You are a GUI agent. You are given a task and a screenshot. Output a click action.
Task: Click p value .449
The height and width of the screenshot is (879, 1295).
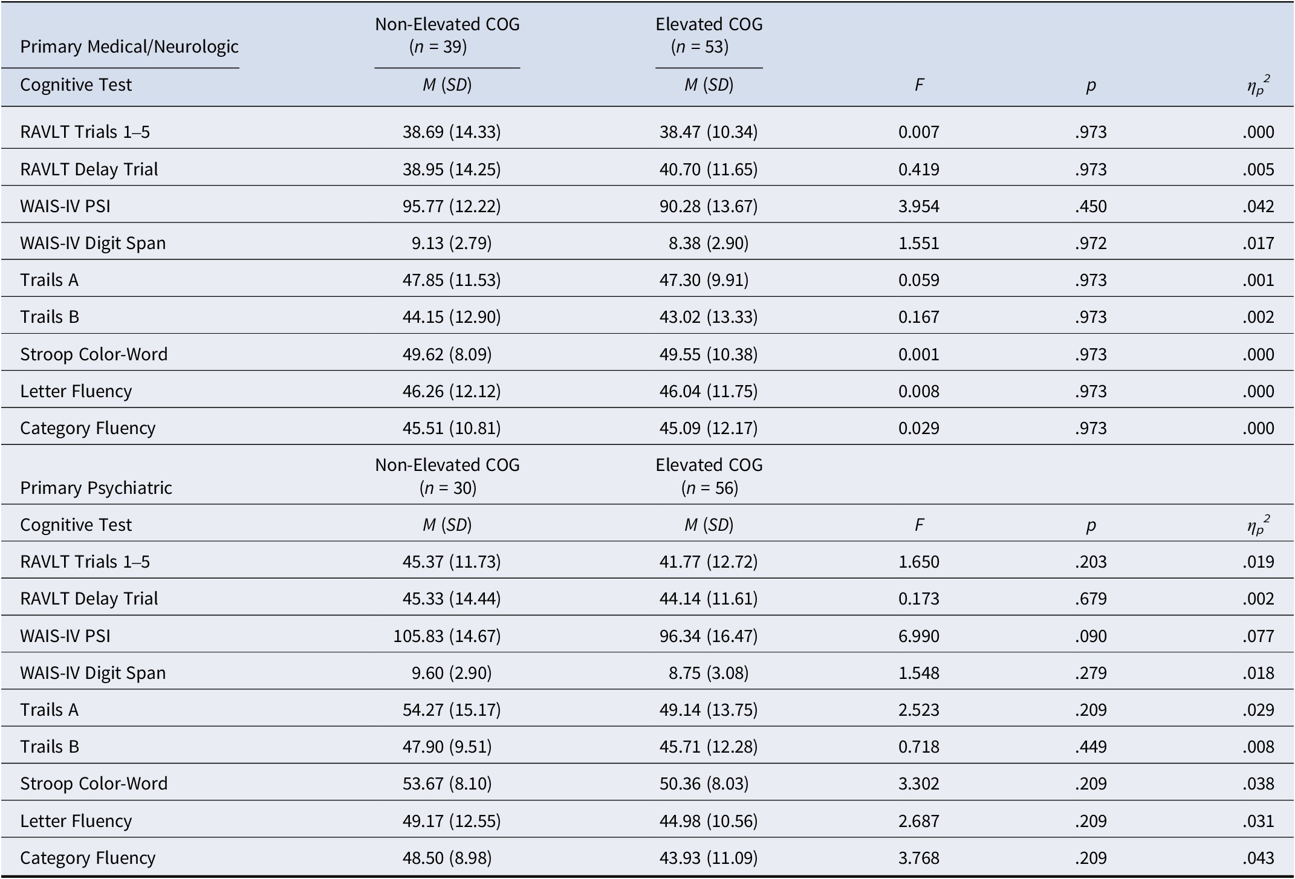1091,747
